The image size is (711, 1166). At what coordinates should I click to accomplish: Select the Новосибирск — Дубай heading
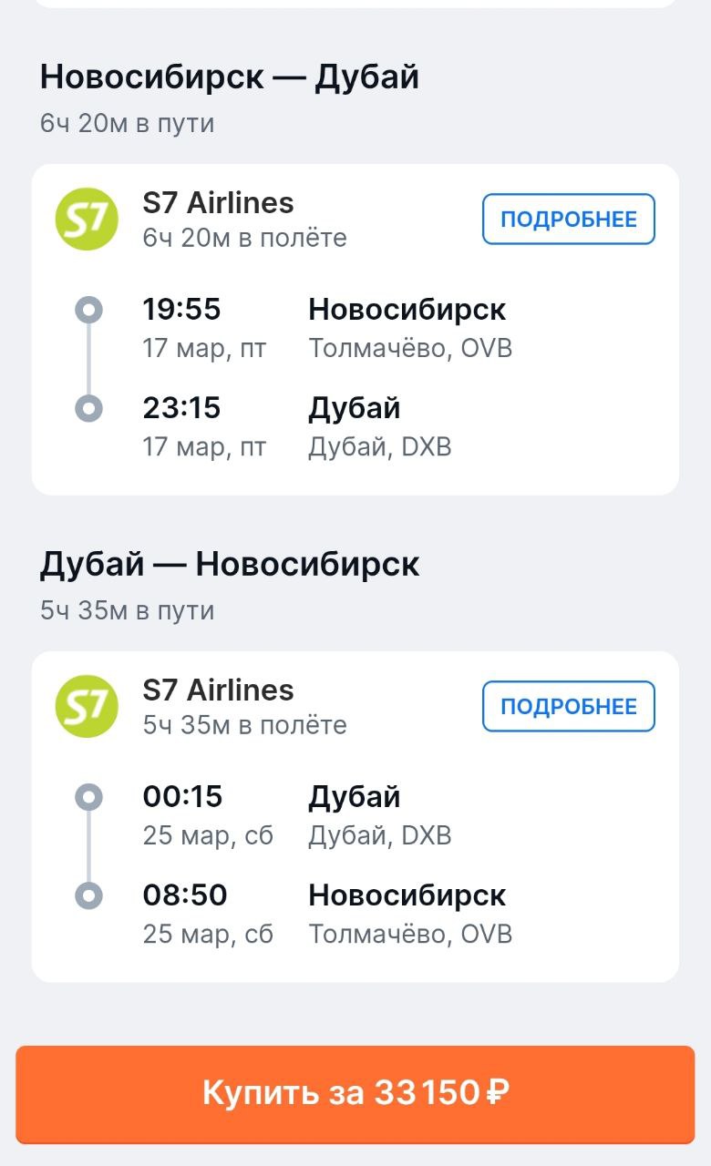(230, 77)
